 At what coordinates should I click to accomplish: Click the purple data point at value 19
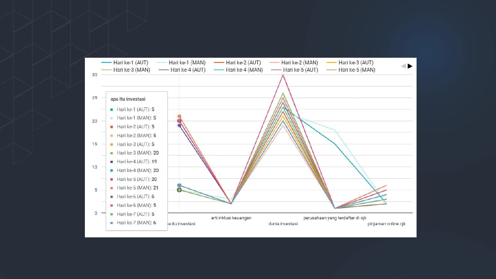coord(179,125)
